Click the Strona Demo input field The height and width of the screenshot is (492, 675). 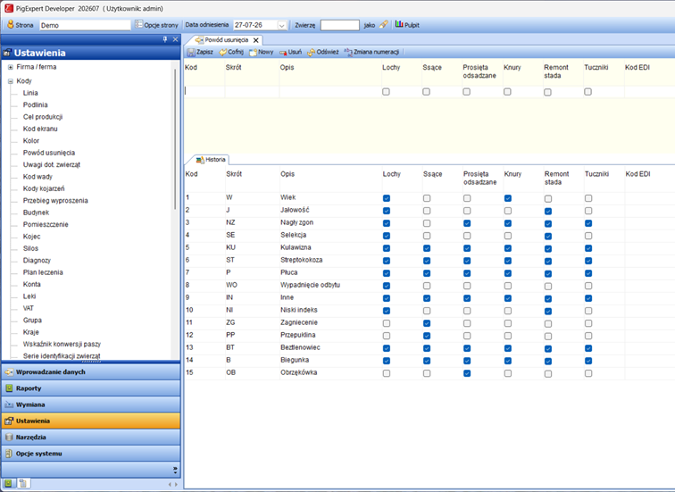point(85,25)
